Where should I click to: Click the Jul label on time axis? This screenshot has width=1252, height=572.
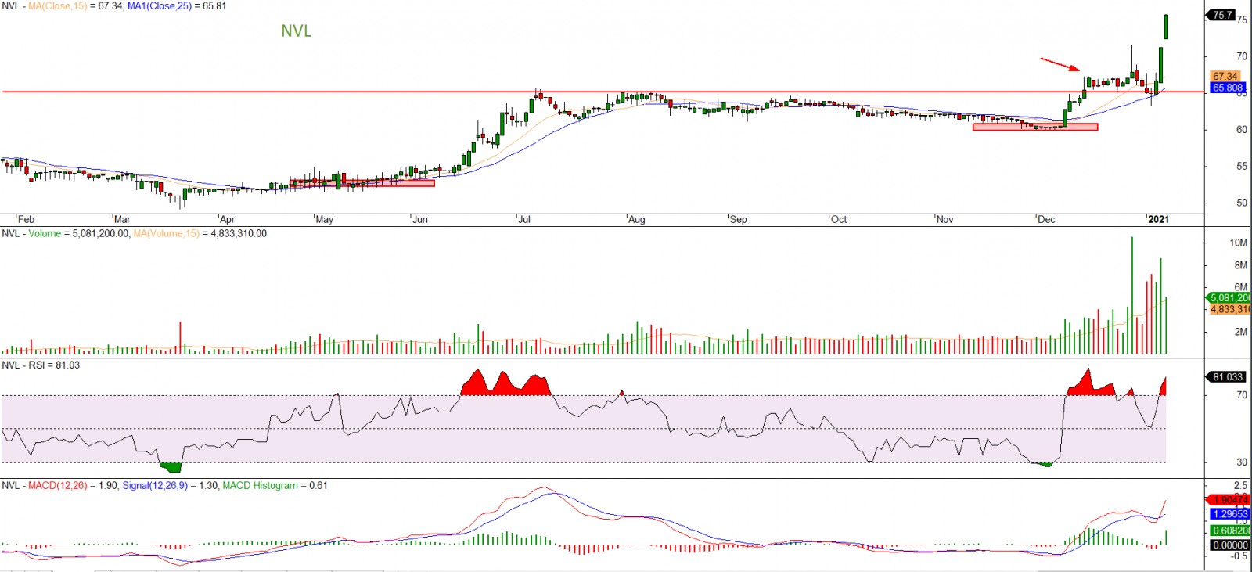524,220
